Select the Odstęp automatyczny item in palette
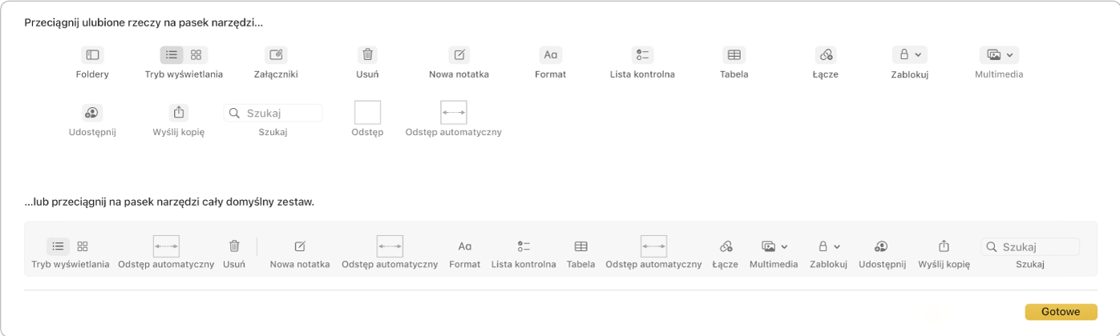The width and height of the screenshot is (1120, 336). click(454, 113)
